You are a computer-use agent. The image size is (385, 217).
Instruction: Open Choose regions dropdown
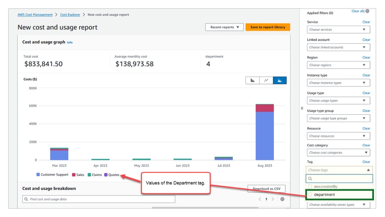tap(338, 65)
